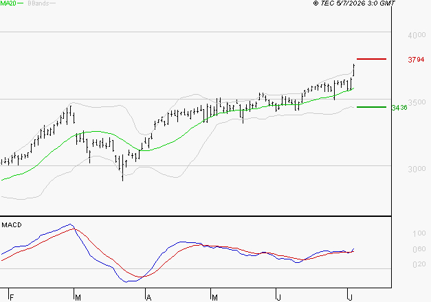Screen dimensions: 431x302
Task: Click the red 3794 resistance line
Action: point(371,59)
